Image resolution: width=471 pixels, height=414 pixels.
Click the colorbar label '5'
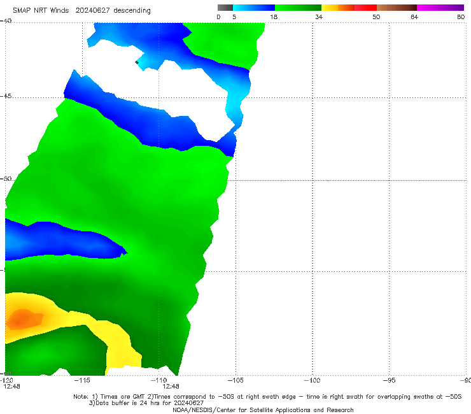click(234, 17)
